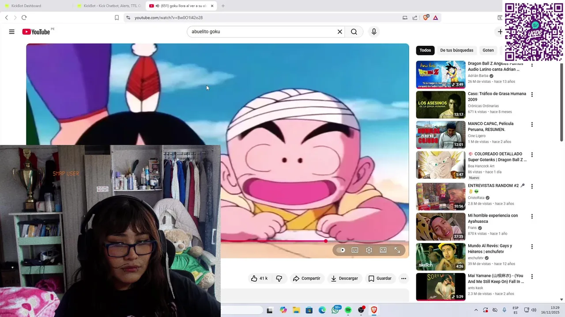Open Brave Shields lion icon

point(426,18)
